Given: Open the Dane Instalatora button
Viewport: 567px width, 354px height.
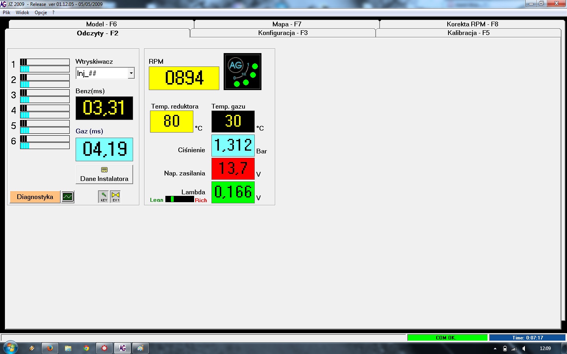Looking at the screenshot, I should point(104,174).
